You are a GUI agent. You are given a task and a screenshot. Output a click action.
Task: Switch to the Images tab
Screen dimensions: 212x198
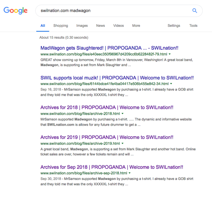(x=82, y=26)
